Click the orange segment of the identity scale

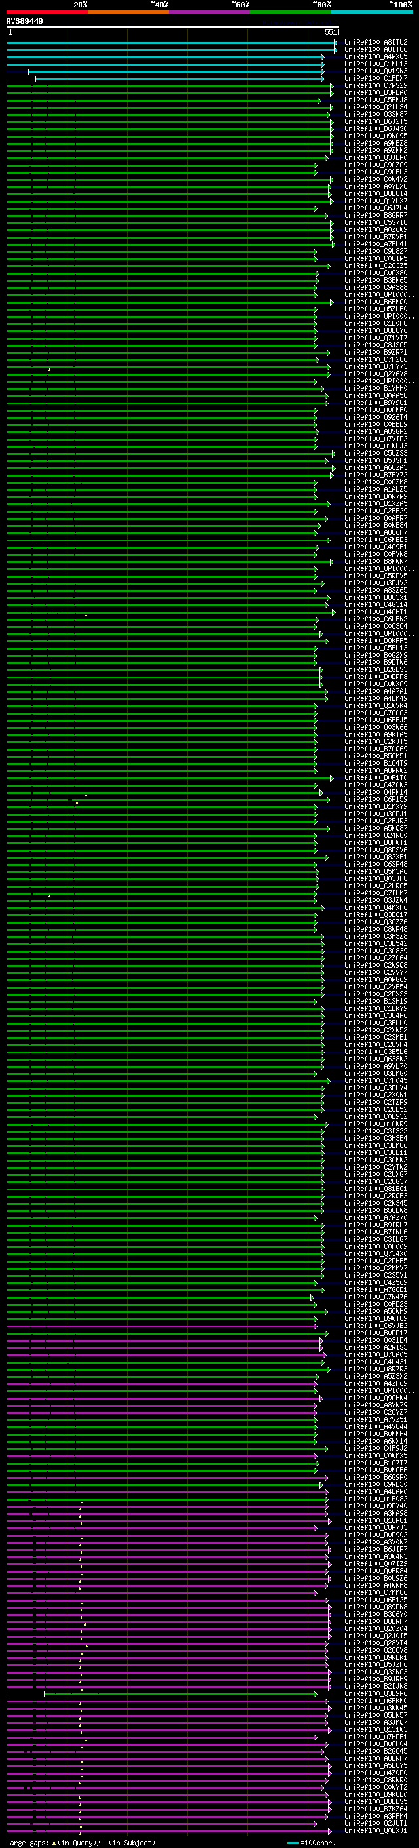129,12
